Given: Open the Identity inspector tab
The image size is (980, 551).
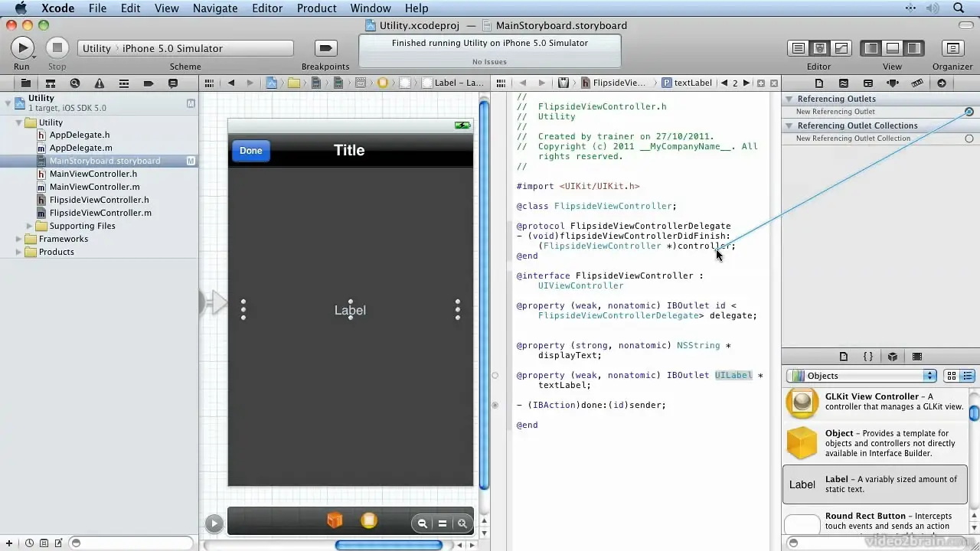Looking at the screenshot, I should pyautogui.click(x=867, y=83).
